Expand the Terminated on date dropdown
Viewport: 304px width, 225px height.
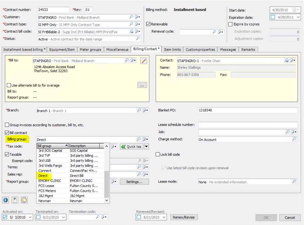pyautogui.click(x=64, y=217)
